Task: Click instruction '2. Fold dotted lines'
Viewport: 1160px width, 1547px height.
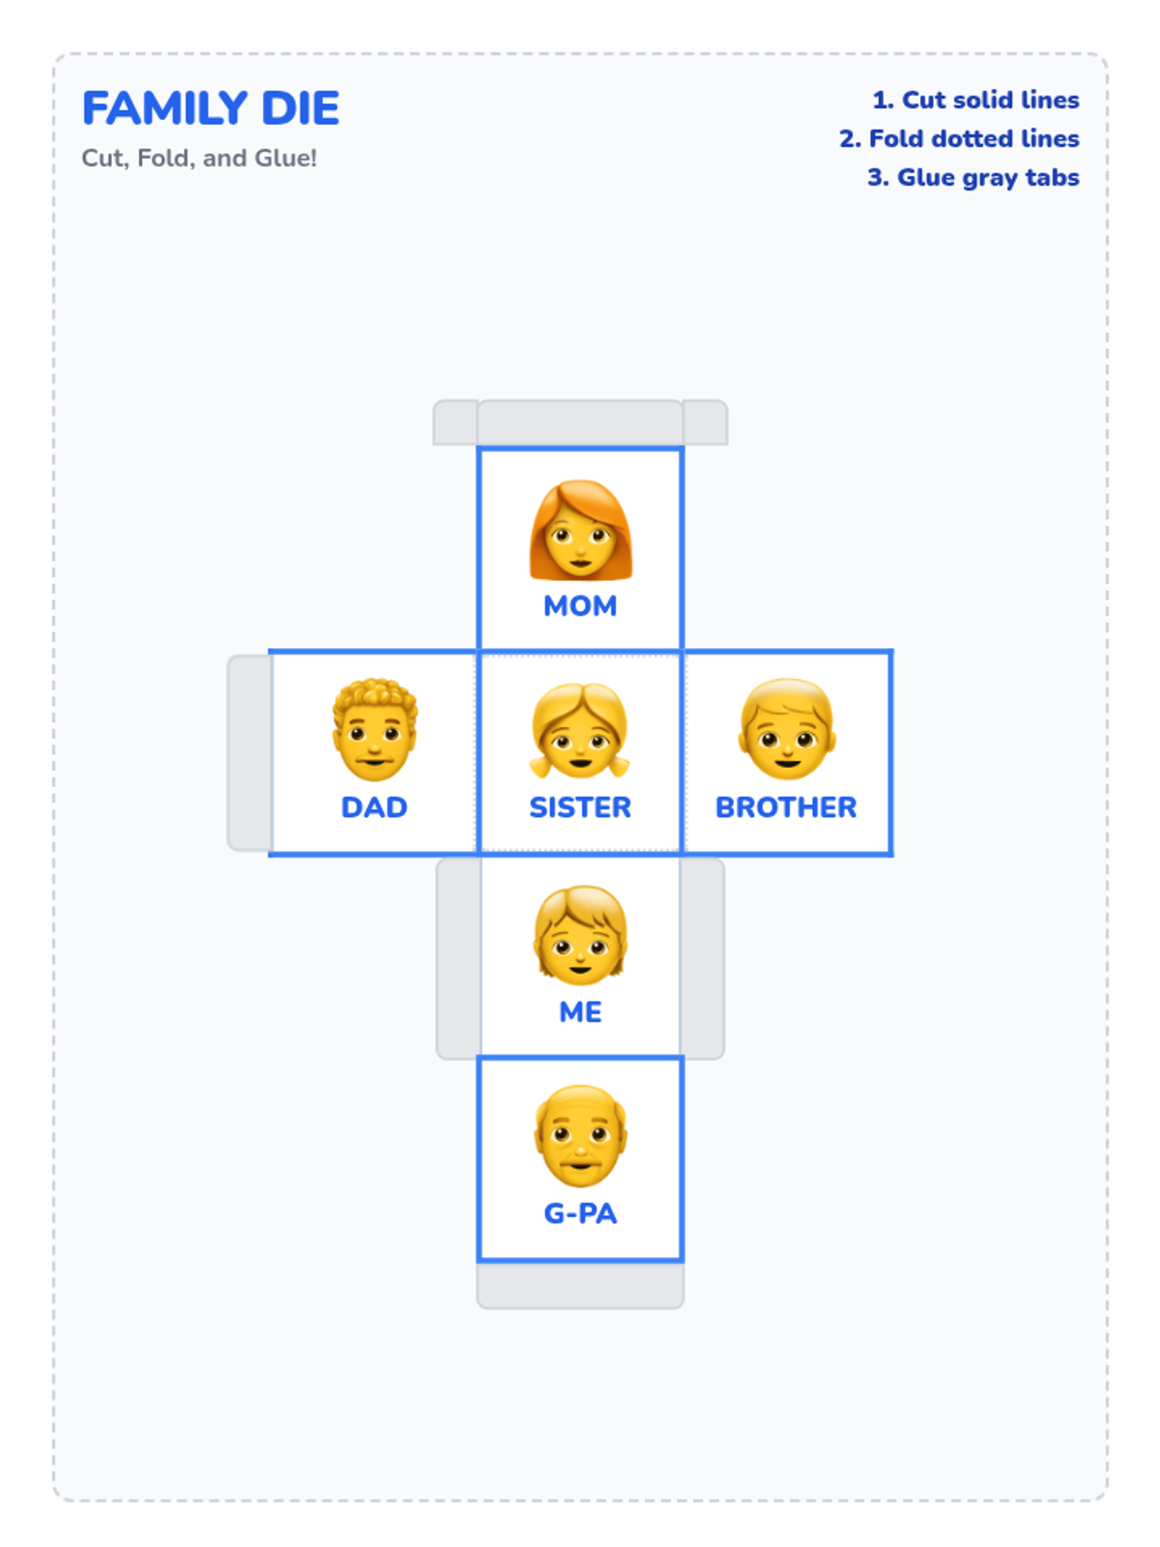Action: pos(959,139)
